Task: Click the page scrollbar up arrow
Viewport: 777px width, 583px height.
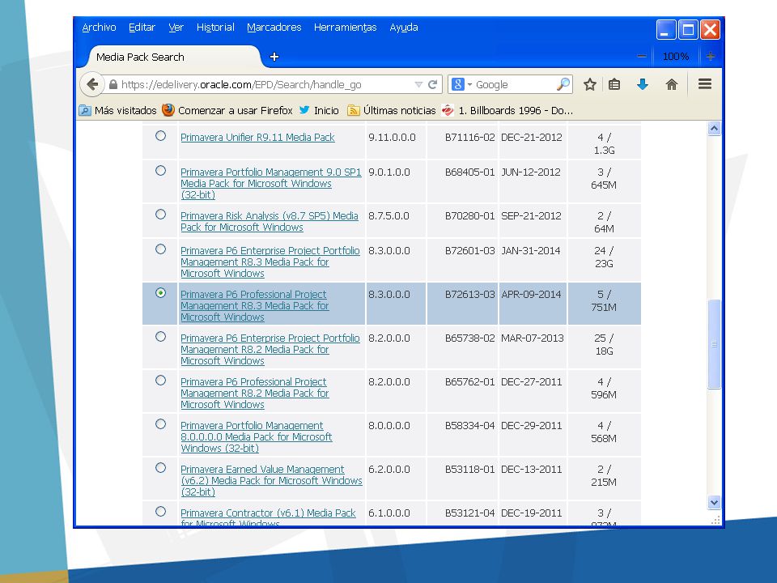Action: pyautogui.click(x=714, y=129)
